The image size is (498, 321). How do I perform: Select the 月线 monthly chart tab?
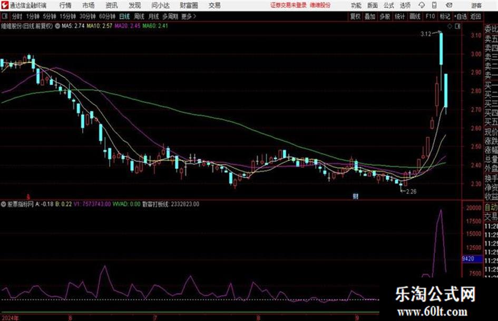tap(154, 16)
